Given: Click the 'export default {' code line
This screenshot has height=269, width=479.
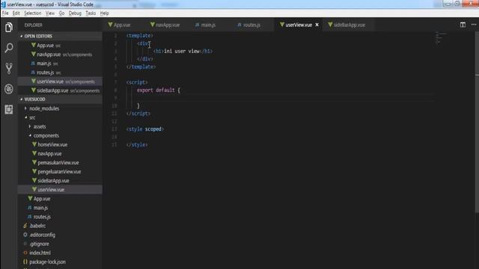Looking at the screenshot, I should (x=159, y=90).
